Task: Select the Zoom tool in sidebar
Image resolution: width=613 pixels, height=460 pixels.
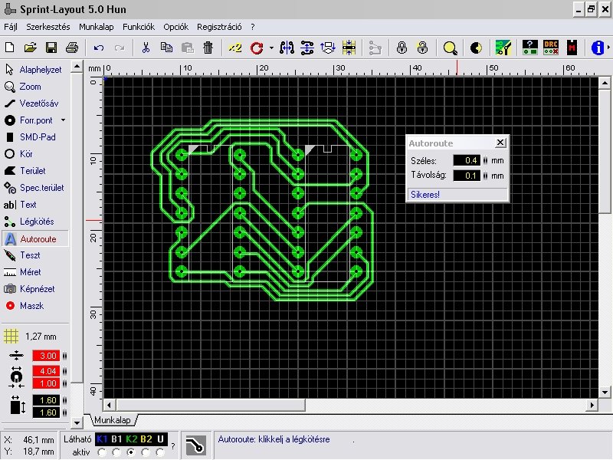Action: click(x=34, y=87)
